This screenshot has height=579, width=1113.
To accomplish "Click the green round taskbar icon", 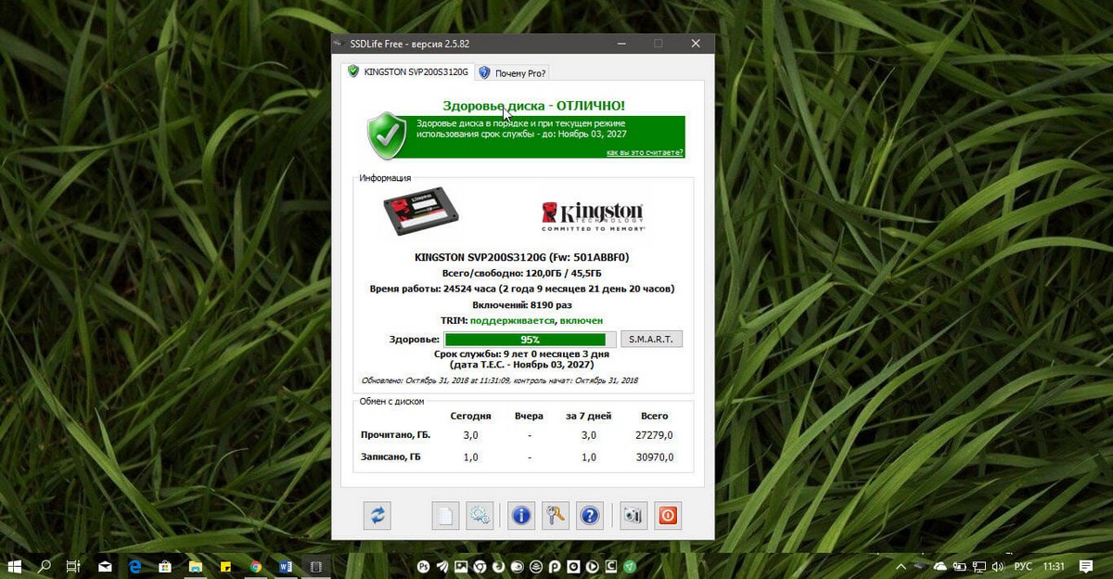I will click(x=630, y=566).
